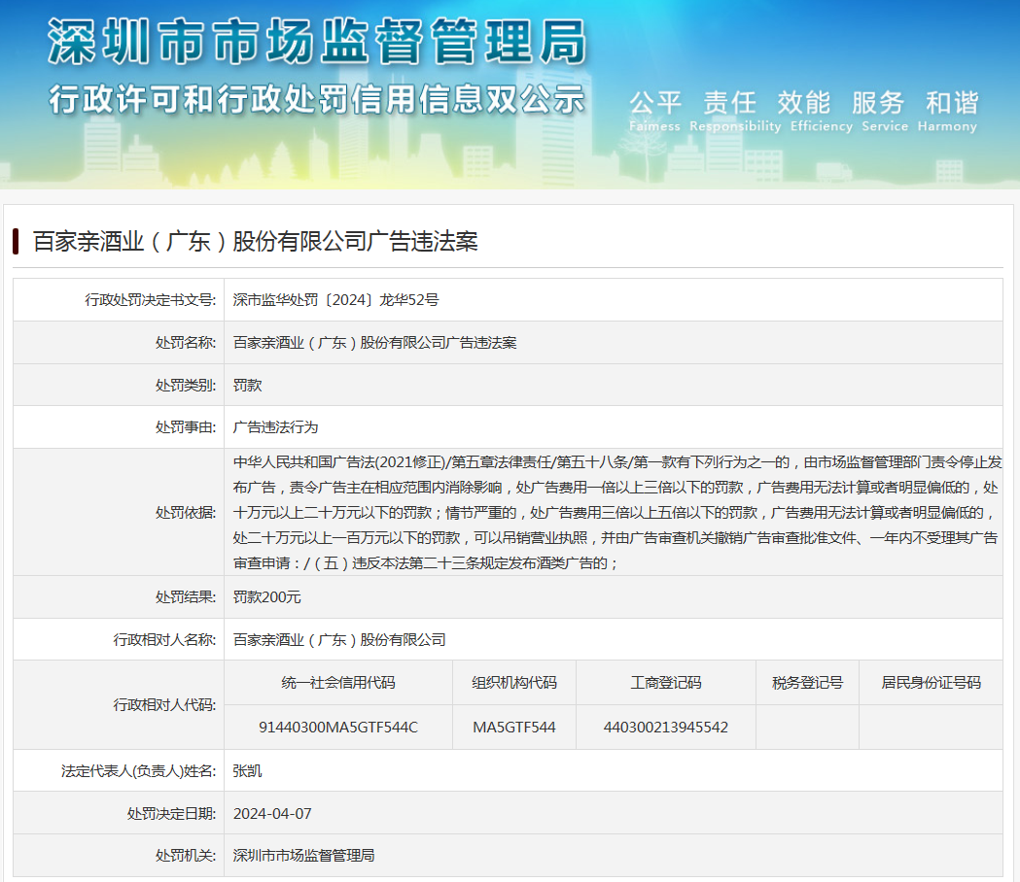Select the case name in the 处罚名称 row
The image size is (1020, 882).
click(374, 343)
